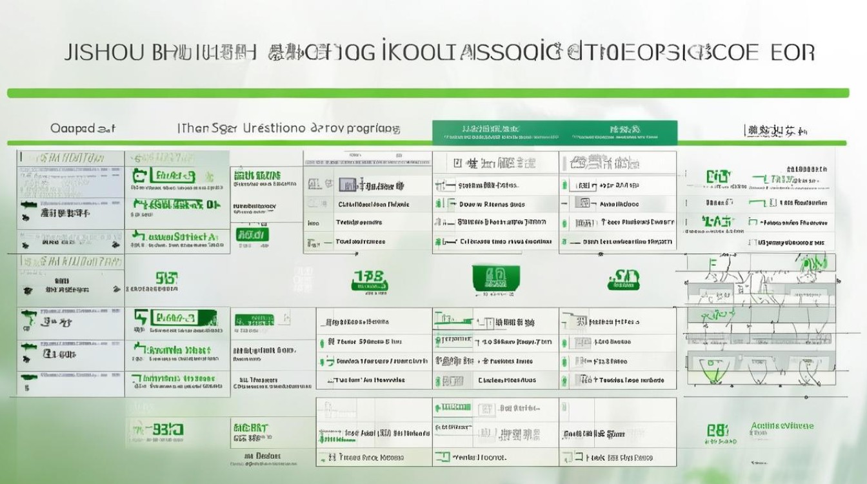867x484 pixels.
Task: Toggle the green checkbox on the "Ctltcasss tmoo" row
Action: (439, 241)
